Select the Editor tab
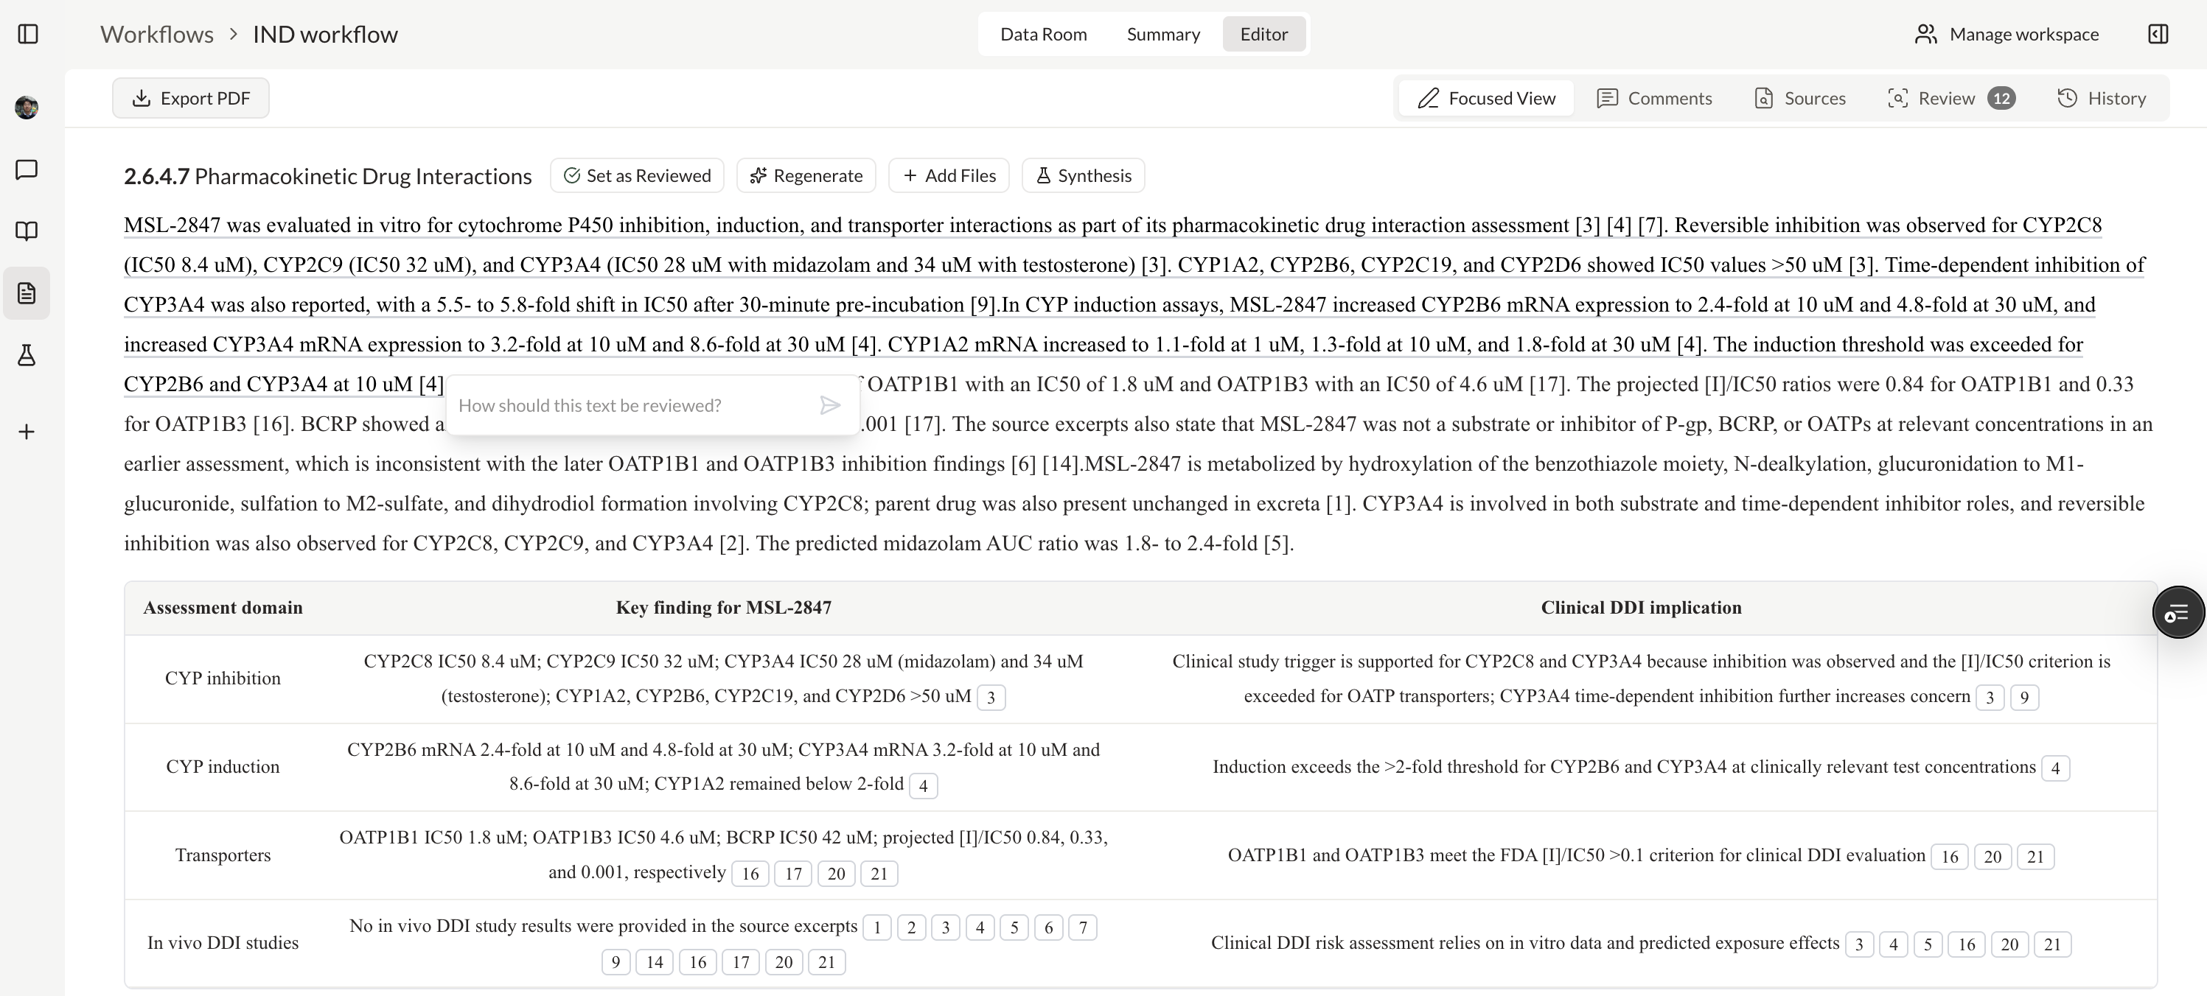Viewport: 2207px width, 996px height. [x=1263, y=35]
